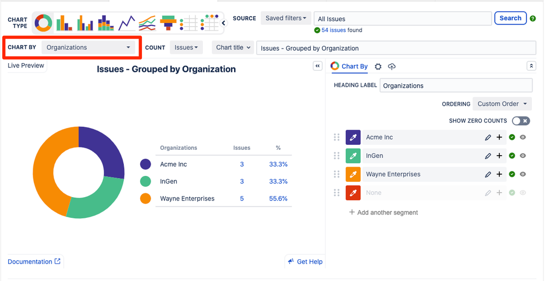Select the donut chart type
Viewport: 545px width, 281px height.
(43, 23)
